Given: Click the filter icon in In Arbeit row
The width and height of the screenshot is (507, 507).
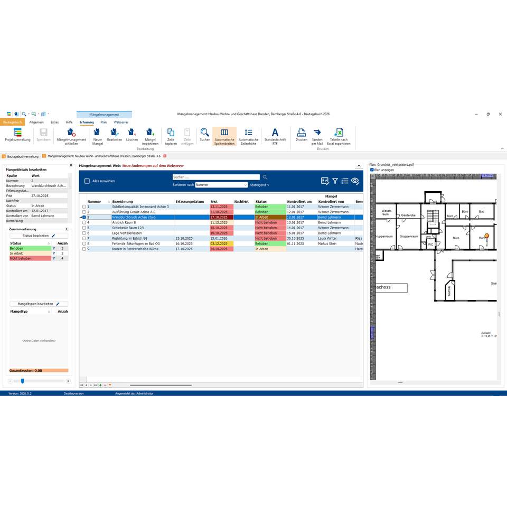Looking at the screenshot, I should click(54, 253).
